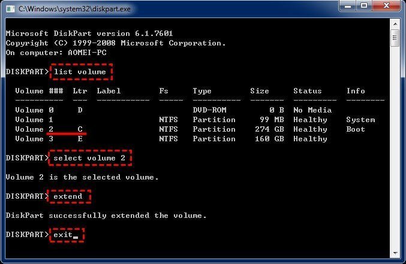Click the 'DiskPart successfully extended the volume' message
Image resolution: width=406 pixels, height=264 pixels.
[x=106, y=216]
